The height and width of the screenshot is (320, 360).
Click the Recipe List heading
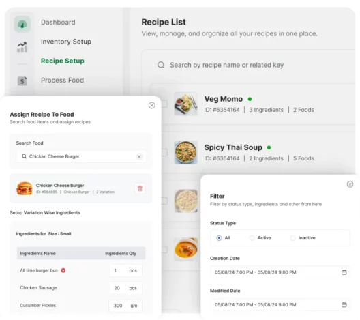(x=164, y=22)
